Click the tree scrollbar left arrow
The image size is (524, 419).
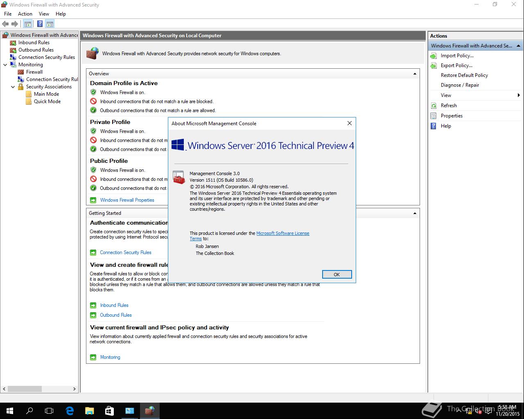click(x=4, y=389)
